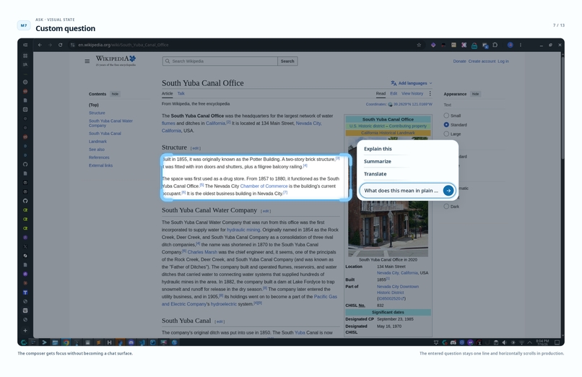Open Discord from the taskbar
This screenshot has height=377, width=582.
(131, 342)
